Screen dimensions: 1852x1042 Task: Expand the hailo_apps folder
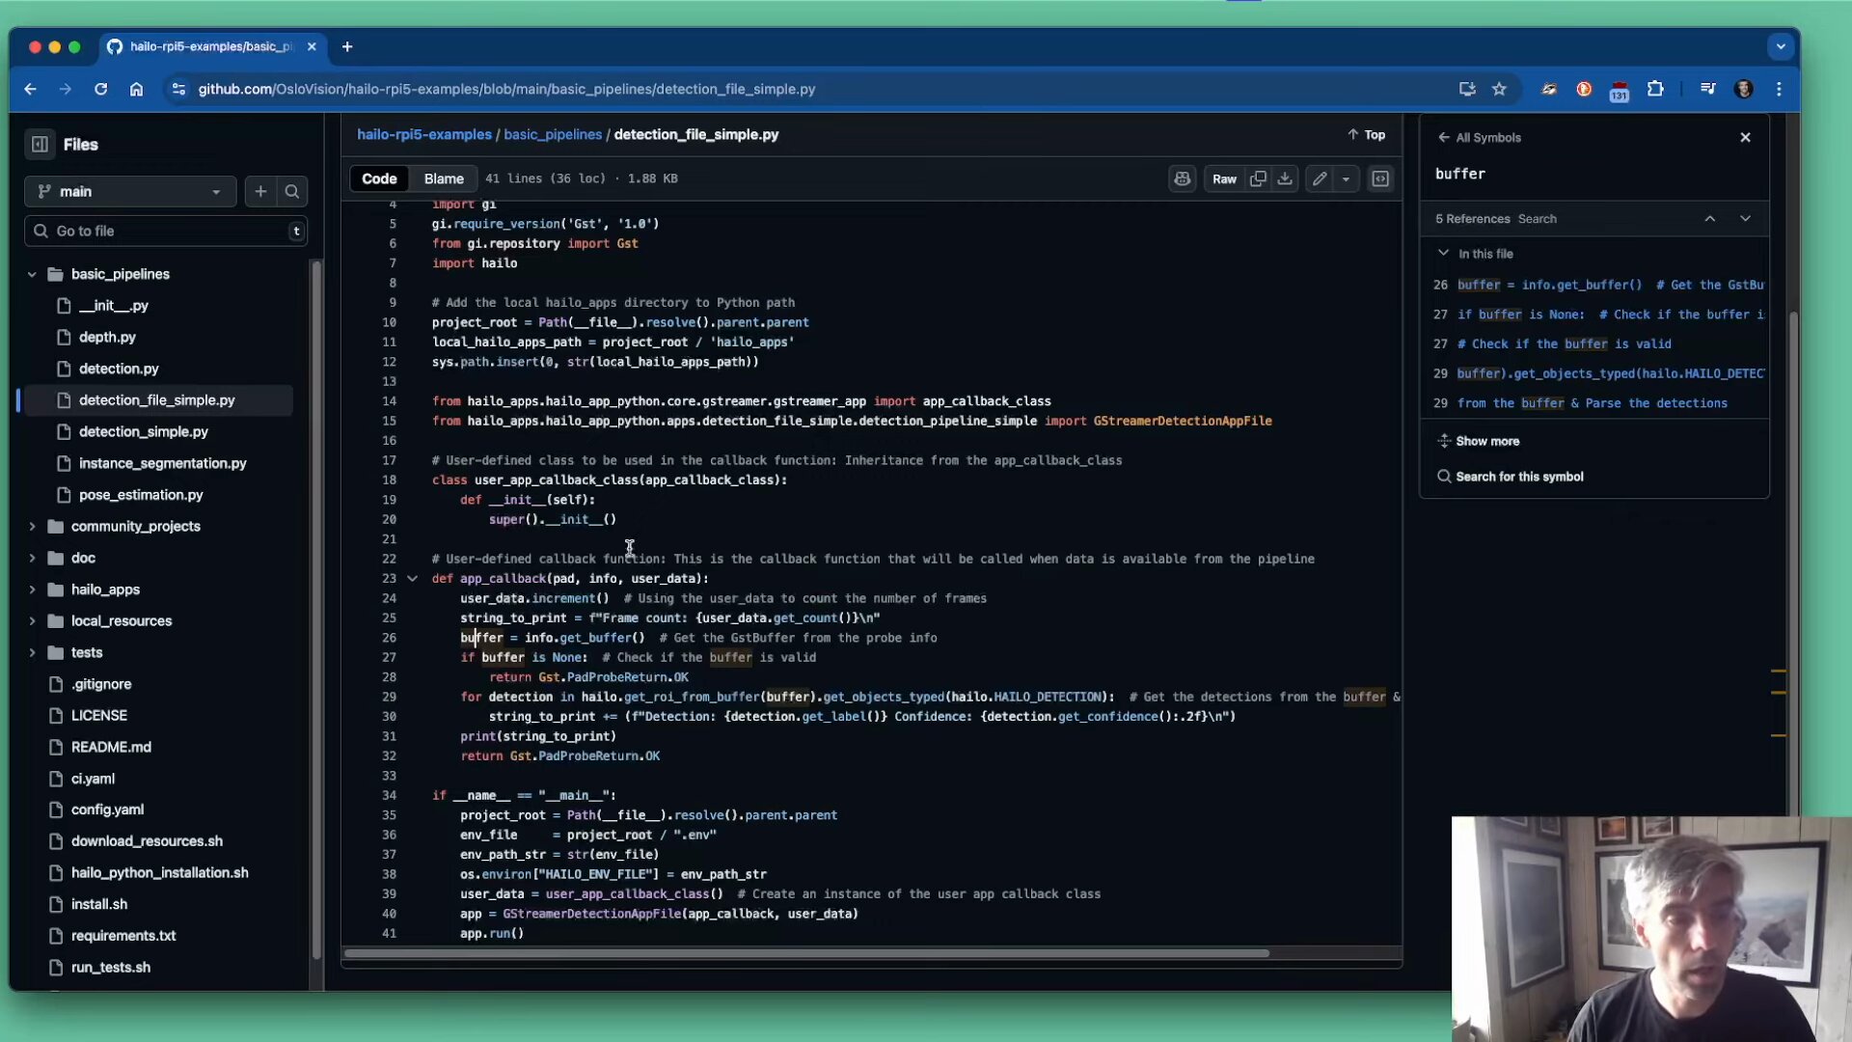coord(32,590)
